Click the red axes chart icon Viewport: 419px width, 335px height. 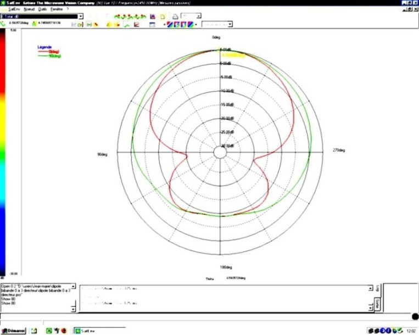pyautogui.click(x=136, y=24)
